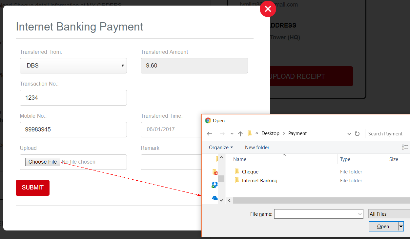Select the Internet Banking folder
410x239 pixels.
pyautogui.click(x=259, y=181)
